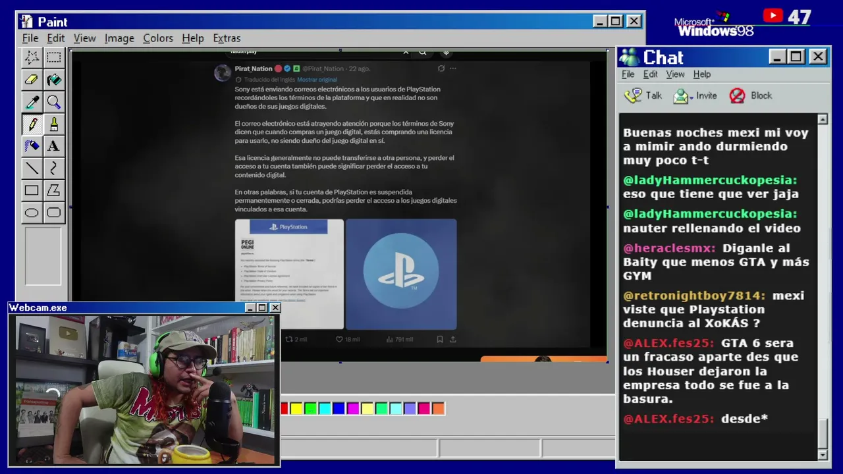This screenshot has height=474, width=843.
Task: Click username @heraclesmx in chat
Action: (670, 248)
